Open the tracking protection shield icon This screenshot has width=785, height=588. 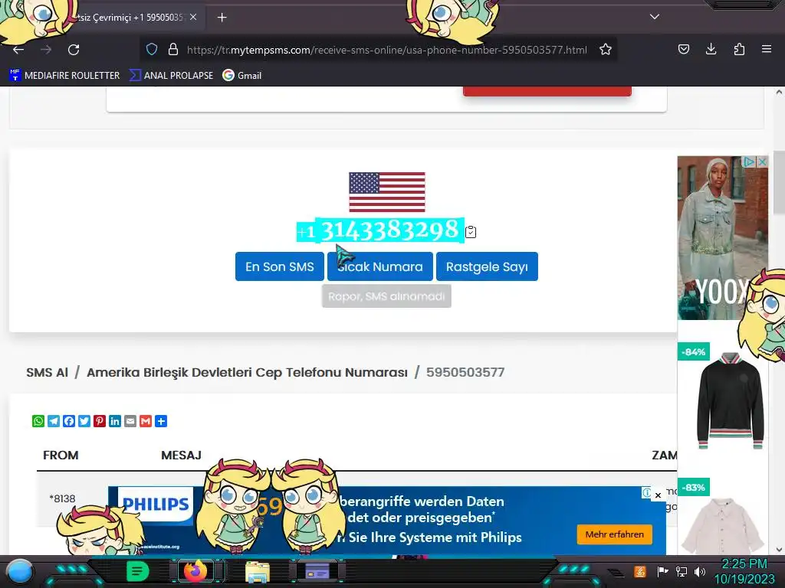coord(152,50)
